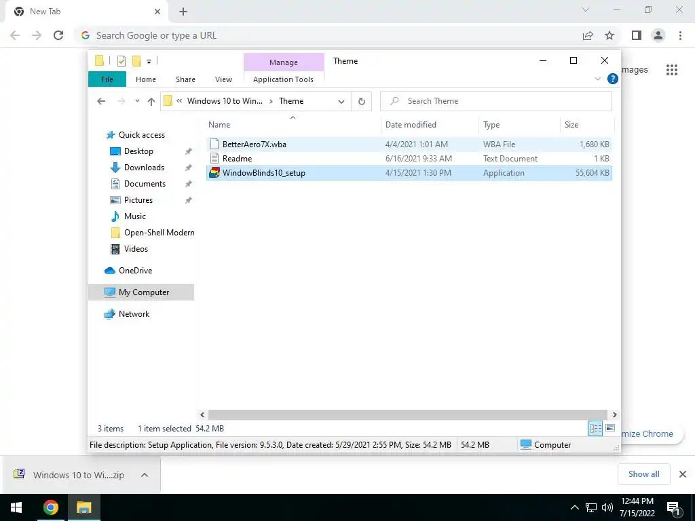The height and width of the screenshot is (521, 695).
Task: Click the WindowBlinds10_setup file icon
Action: (214, 173)
